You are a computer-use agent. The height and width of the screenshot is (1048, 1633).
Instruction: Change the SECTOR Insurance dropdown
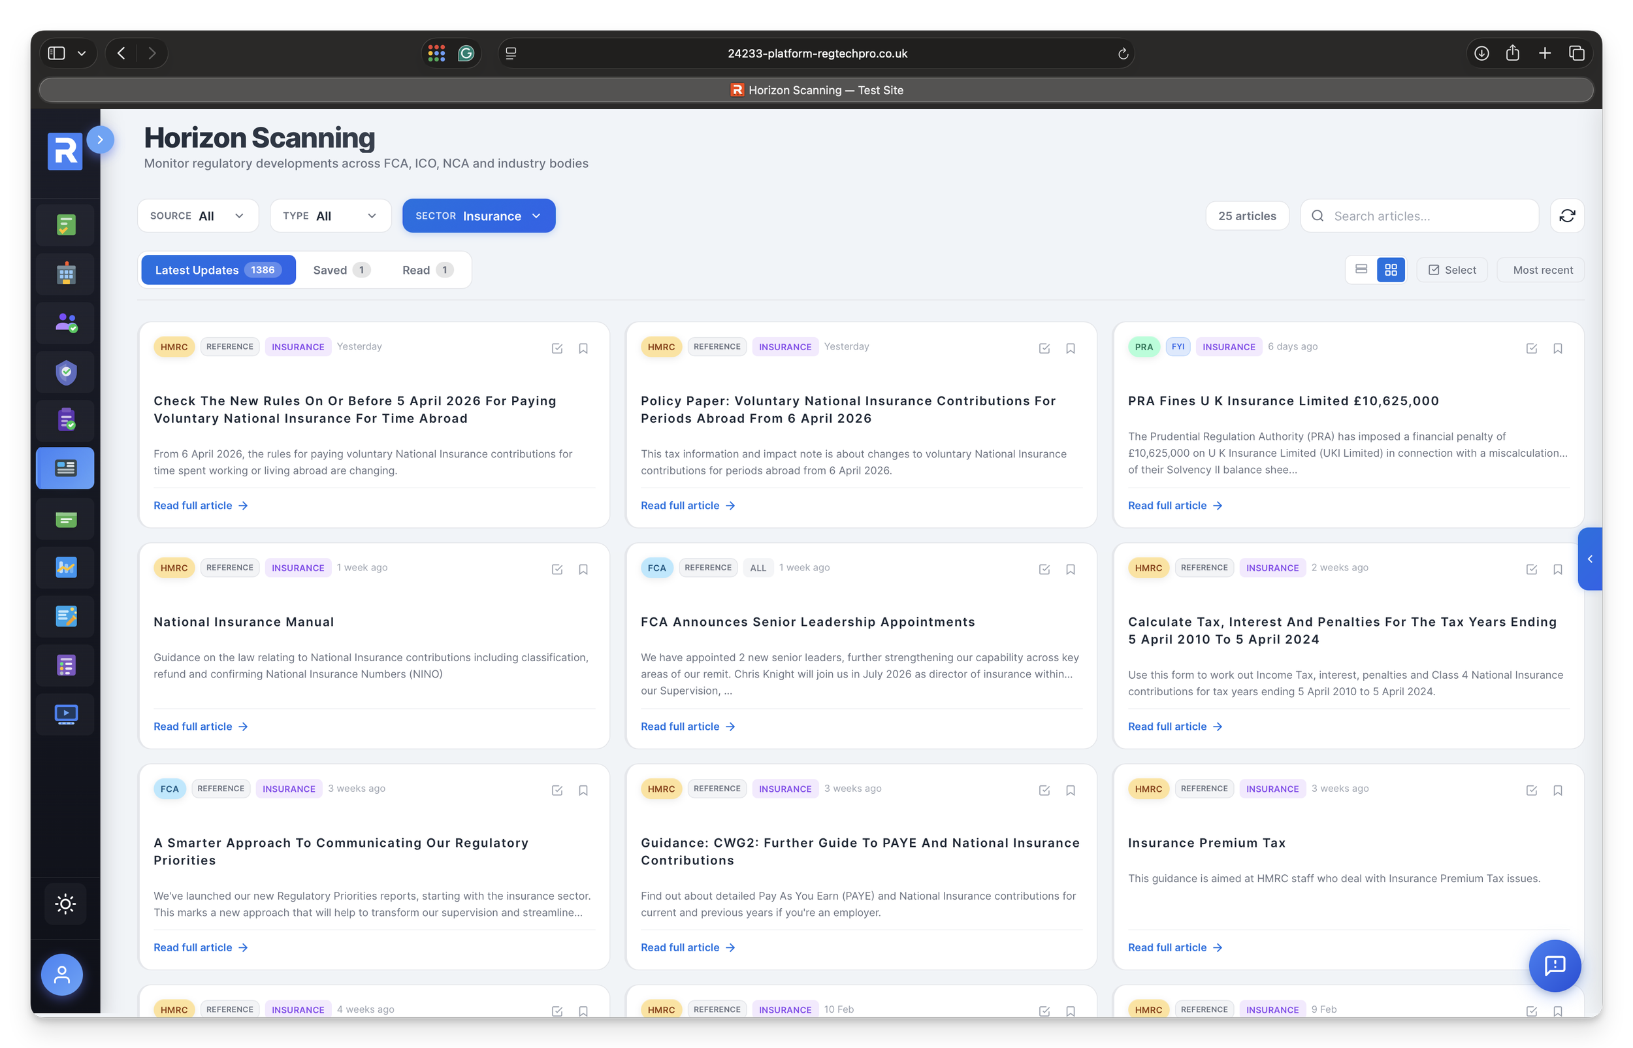pos(478,216)
